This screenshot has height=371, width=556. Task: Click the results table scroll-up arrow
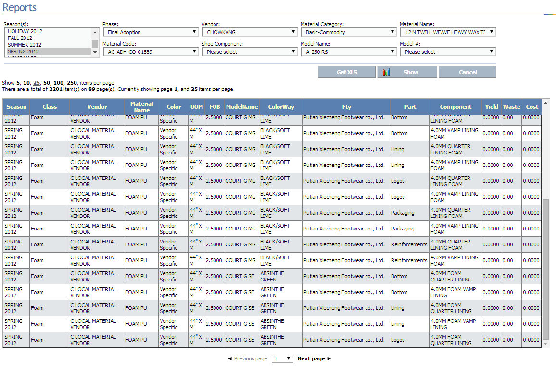[546, 103]
